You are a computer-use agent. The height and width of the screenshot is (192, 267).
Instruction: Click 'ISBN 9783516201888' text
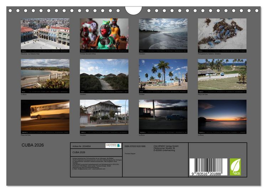(135, 146)
